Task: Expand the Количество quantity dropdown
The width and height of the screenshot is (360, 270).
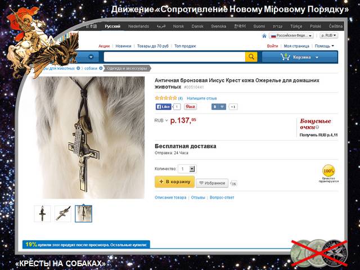Action: tap(192, 169)
